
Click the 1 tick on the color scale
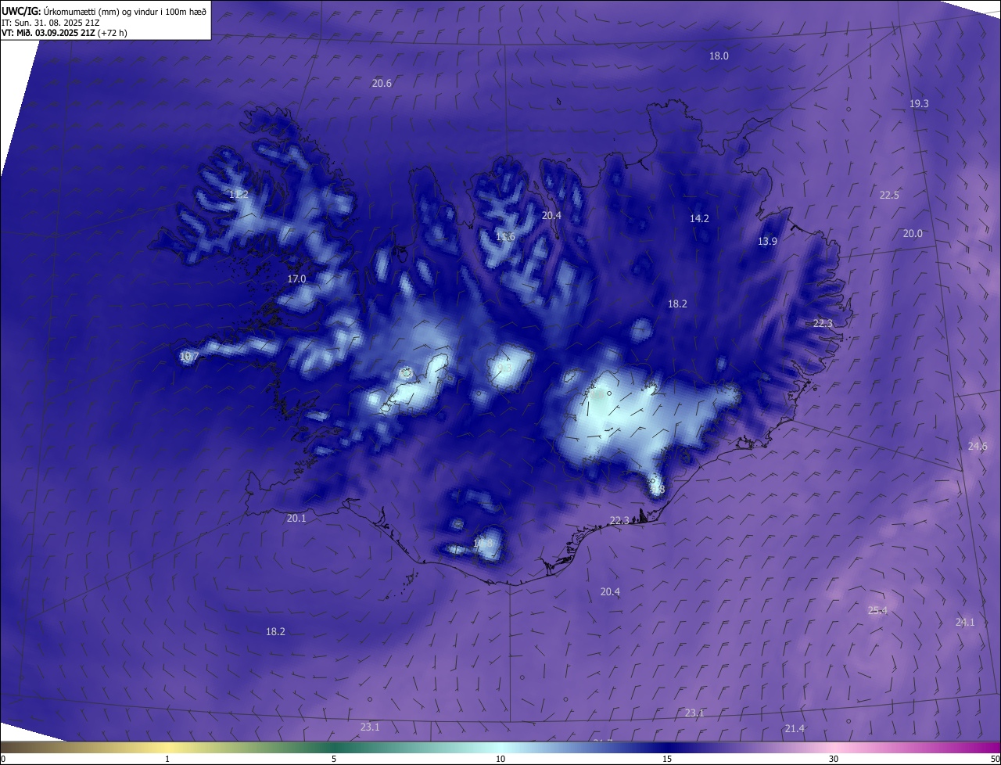click(167, 759)
